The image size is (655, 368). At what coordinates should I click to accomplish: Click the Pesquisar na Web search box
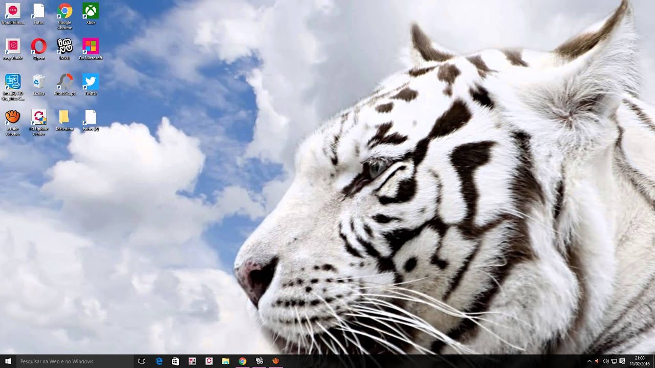point(75,361)
